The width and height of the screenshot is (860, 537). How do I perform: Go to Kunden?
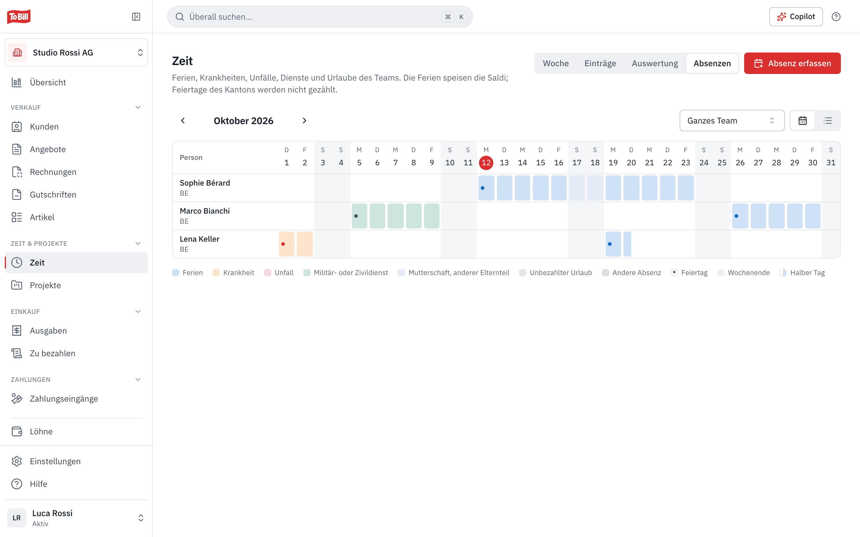76,127
